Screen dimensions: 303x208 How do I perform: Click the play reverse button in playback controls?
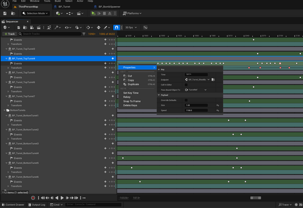[x=57, y=198]
